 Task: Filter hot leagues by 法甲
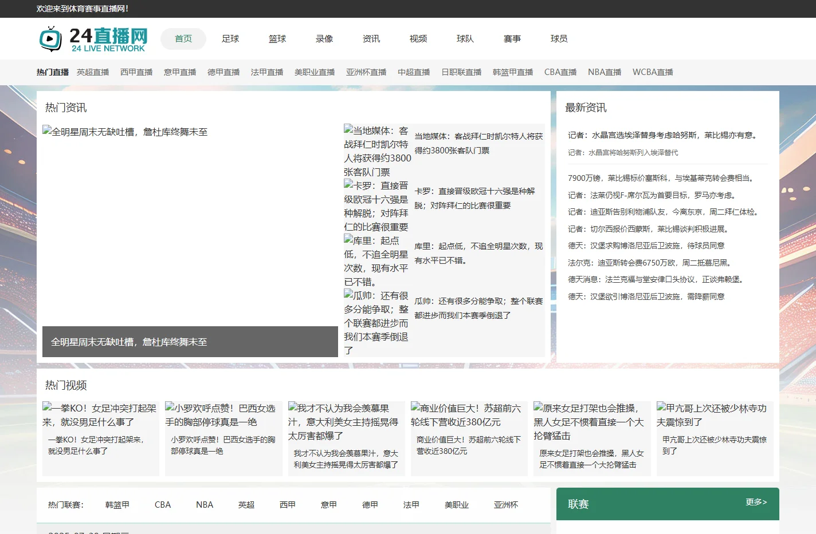[411, 505]
